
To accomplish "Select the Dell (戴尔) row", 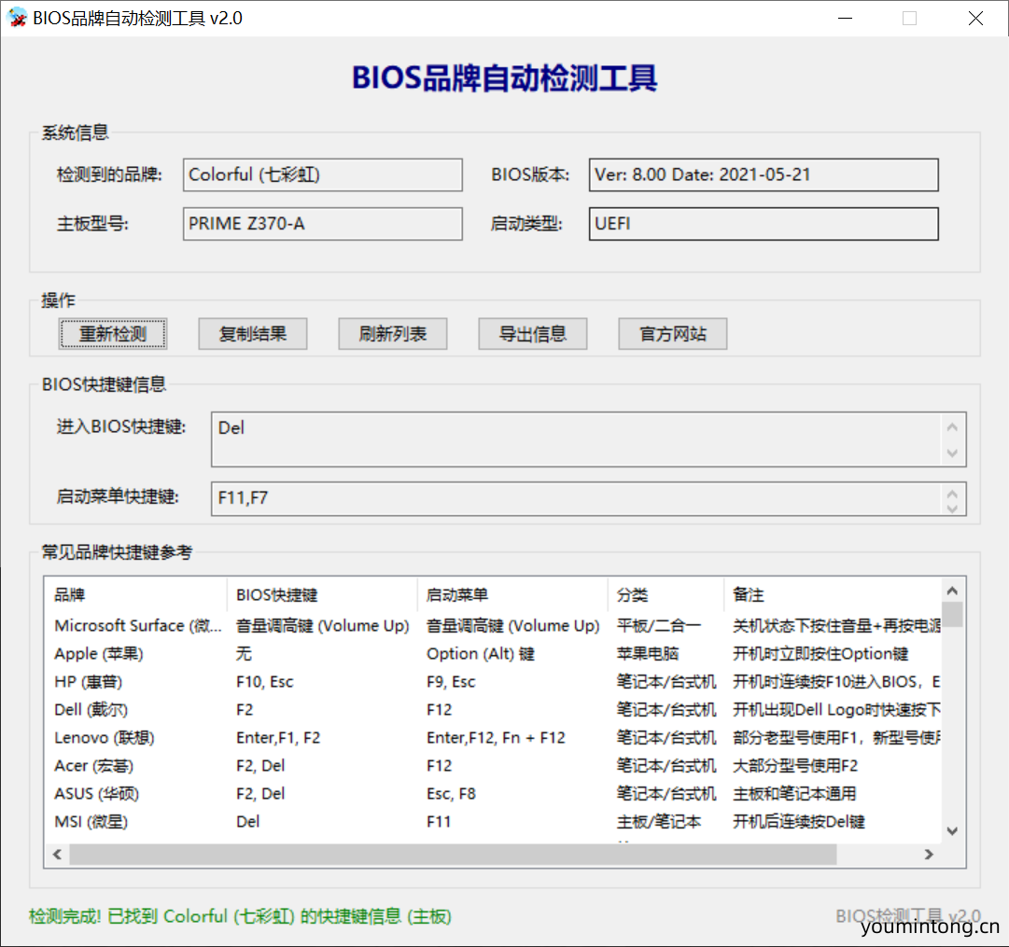I will [x=493, y=710].
